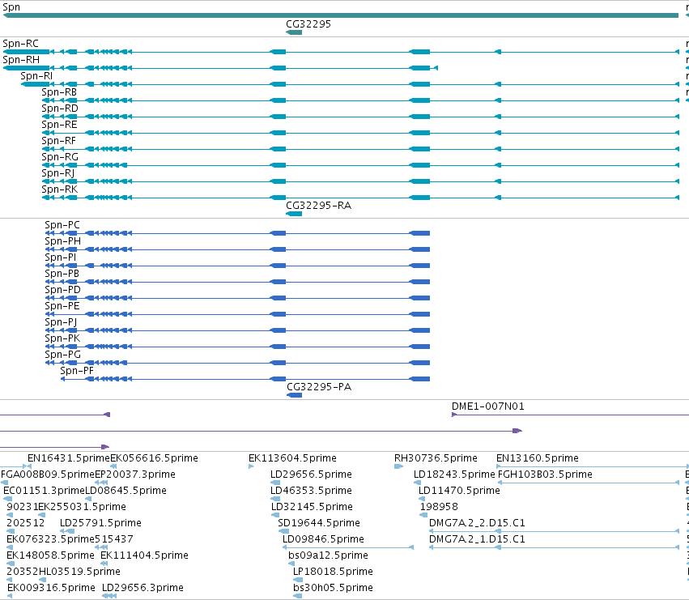Image resolution: width=689 pixels, height=600 pixels.
Task: Click the EK009316.5prime EST label
Action: tap(51, 588)
